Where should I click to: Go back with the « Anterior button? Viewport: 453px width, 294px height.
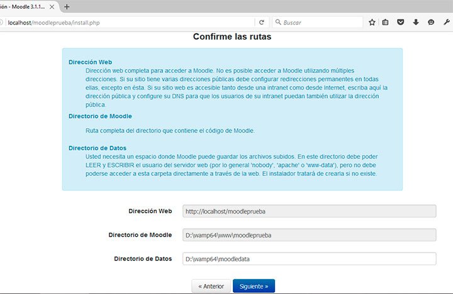click(211, 286)
